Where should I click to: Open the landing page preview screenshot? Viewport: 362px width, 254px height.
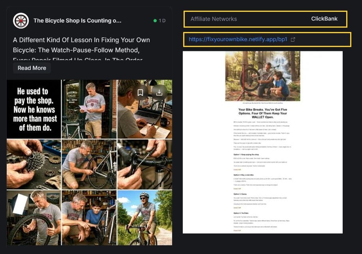coord(263,142)
